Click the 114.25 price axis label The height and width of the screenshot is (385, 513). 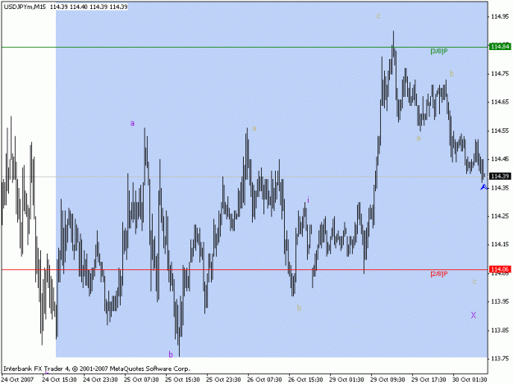click(500, 216)
